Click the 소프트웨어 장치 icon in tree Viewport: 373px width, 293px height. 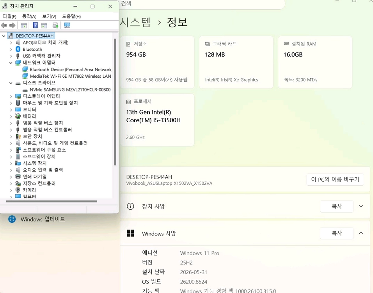18,156
